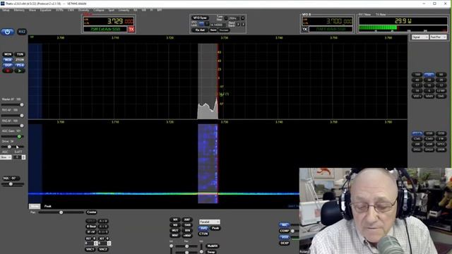452x254 pixels.
Task: Toggle the CTUN button
Action: [x=203, y=234]
